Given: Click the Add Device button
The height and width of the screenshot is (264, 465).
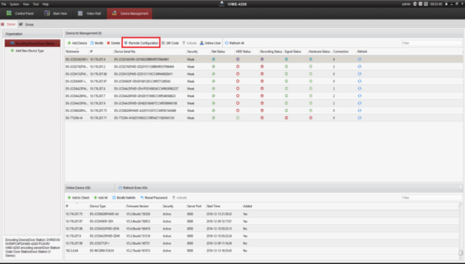Looking at the screenshot, I should [x=77, y=43].
